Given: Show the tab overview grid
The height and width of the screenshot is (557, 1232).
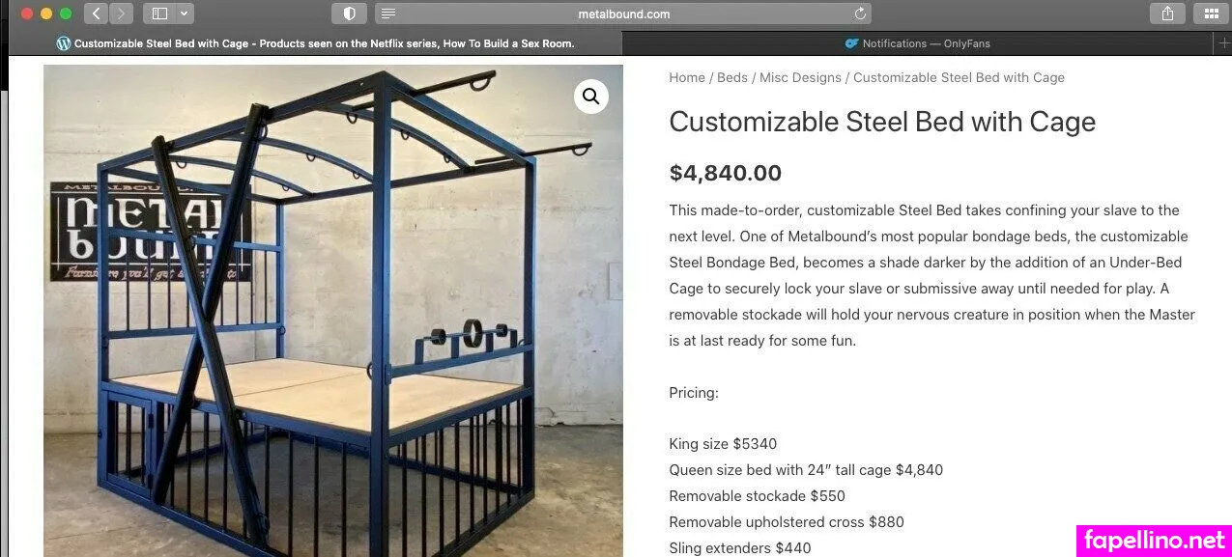Looking at the screenshot, I should click(1211, 14).
